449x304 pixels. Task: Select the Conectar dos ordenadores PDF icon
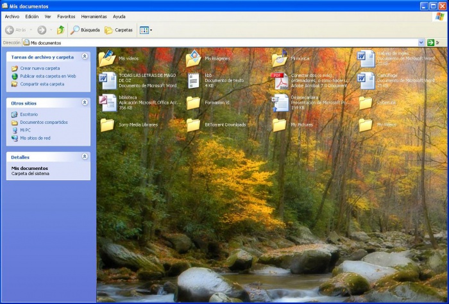click(x=280, y=81)
